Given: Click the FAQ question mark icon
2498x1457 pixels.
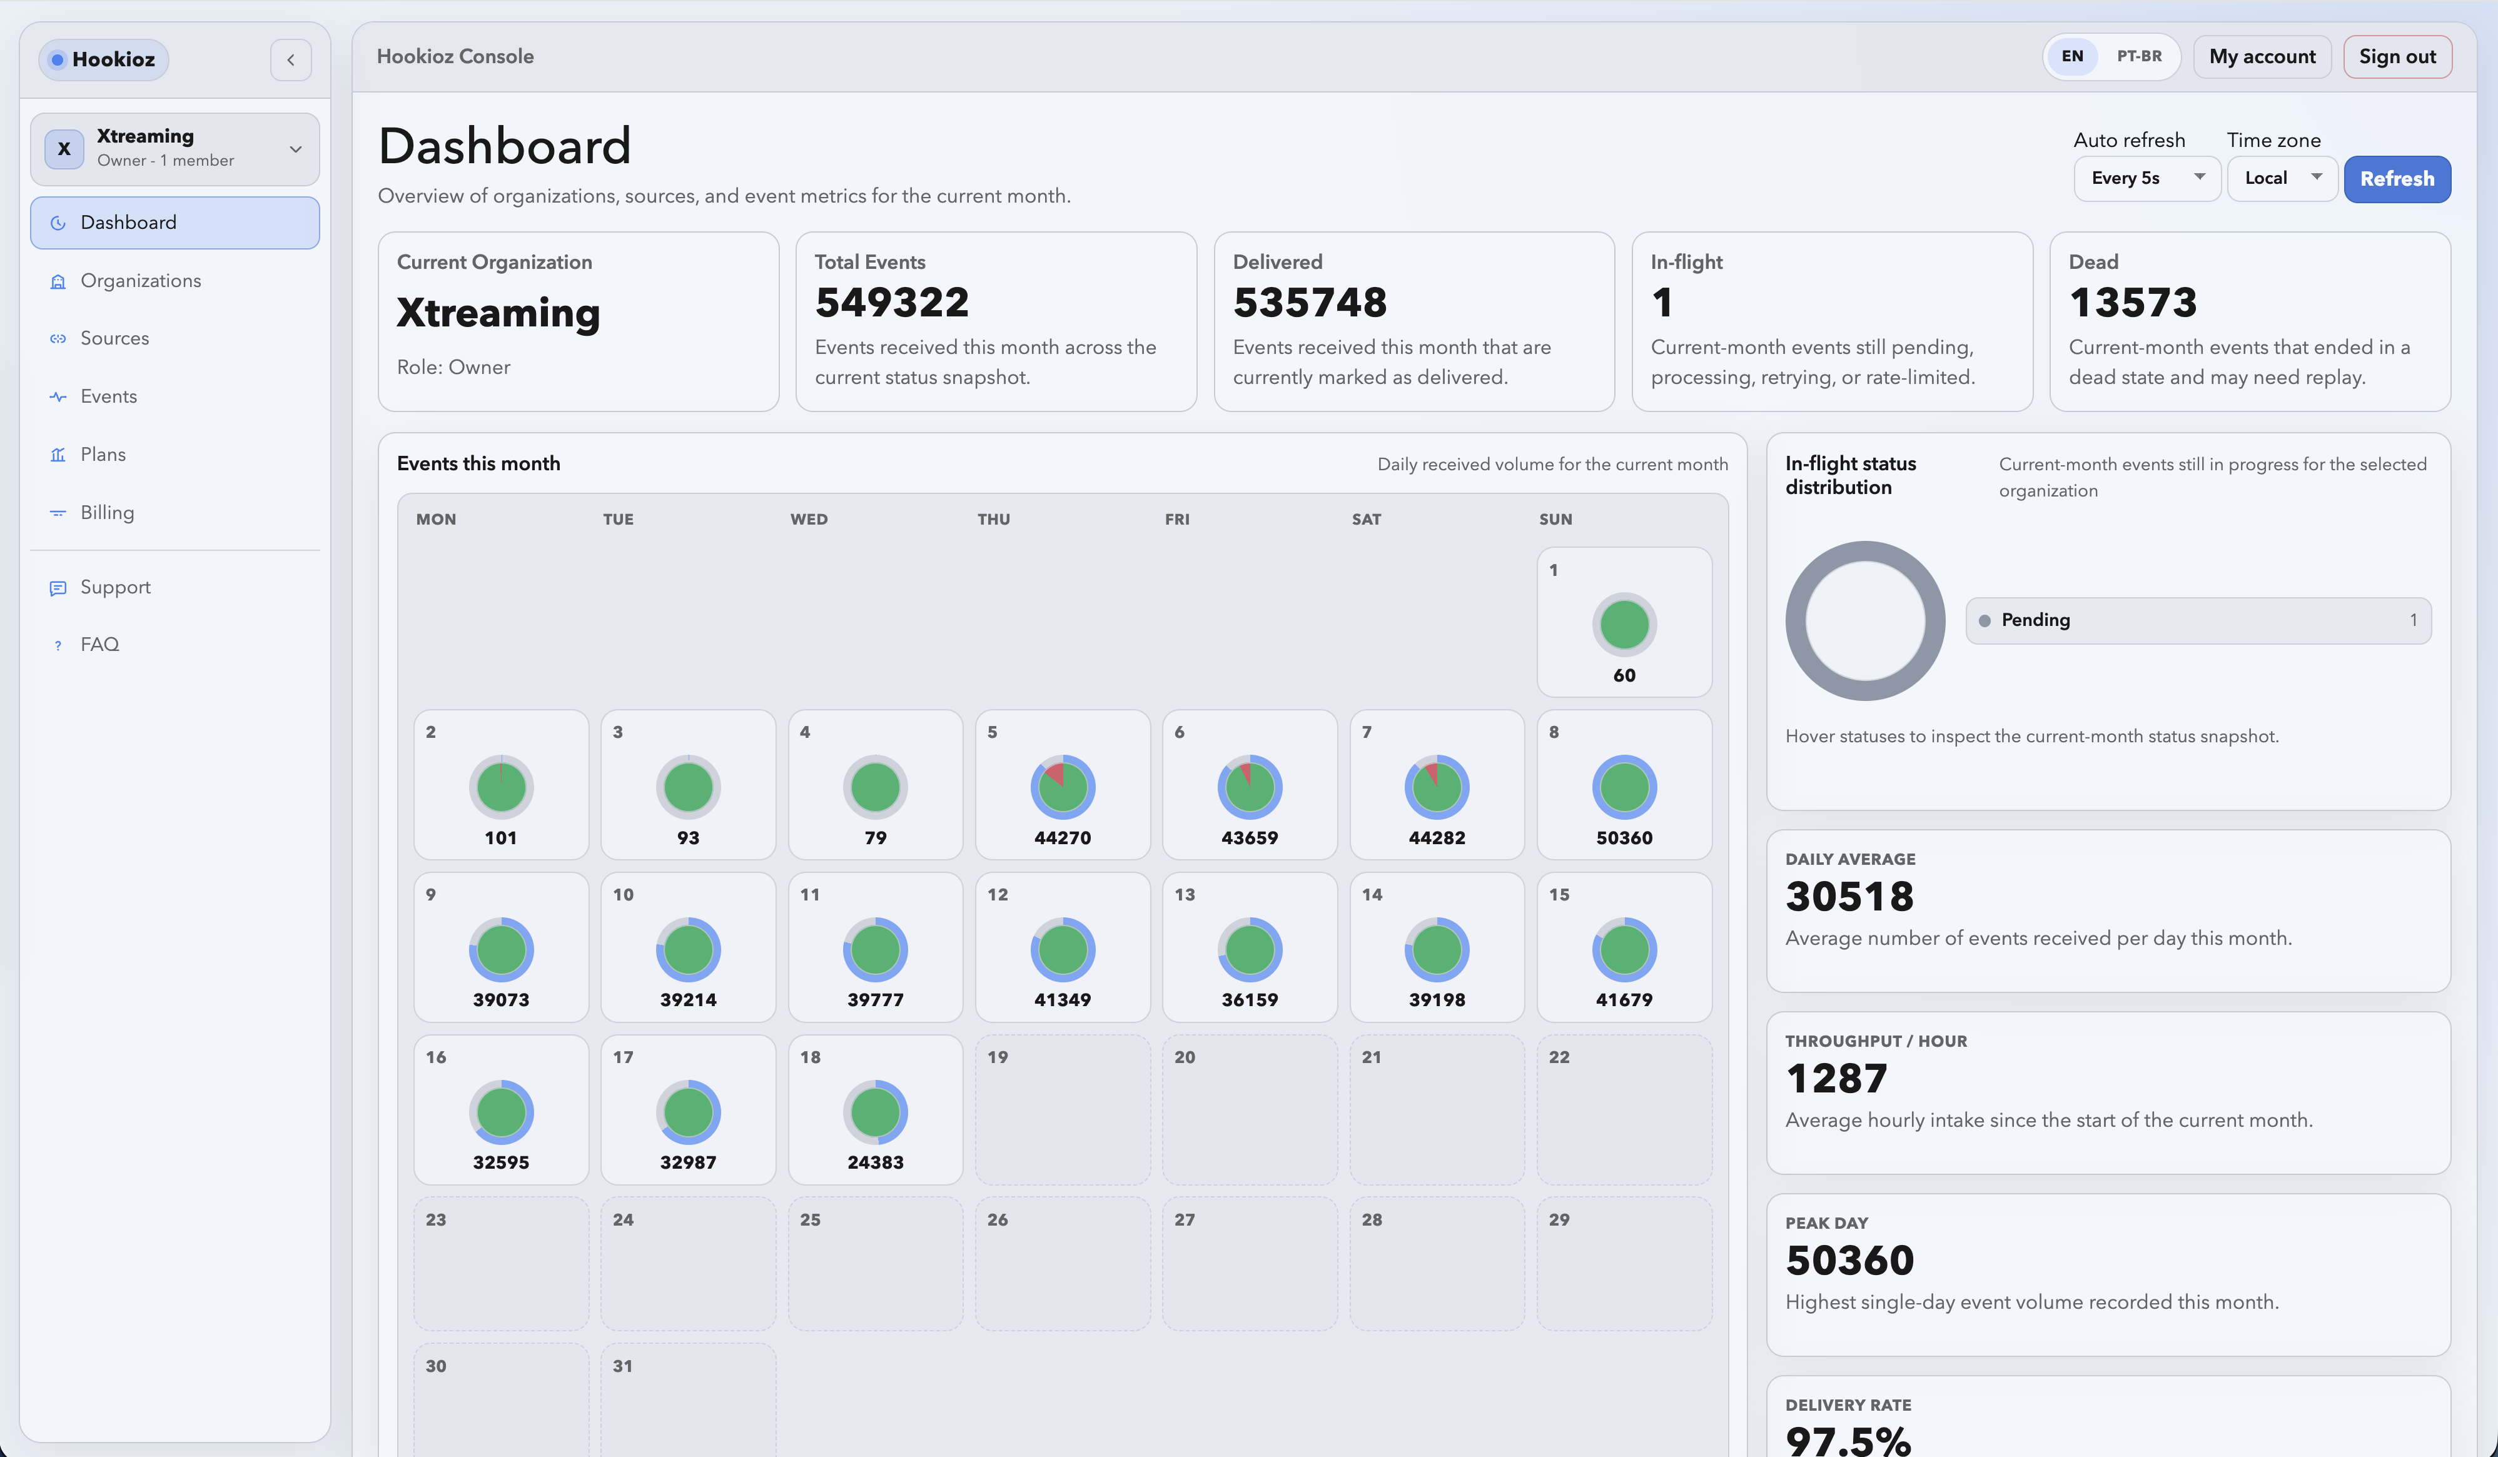Looking at the screenshot, I should pos(59,645).
